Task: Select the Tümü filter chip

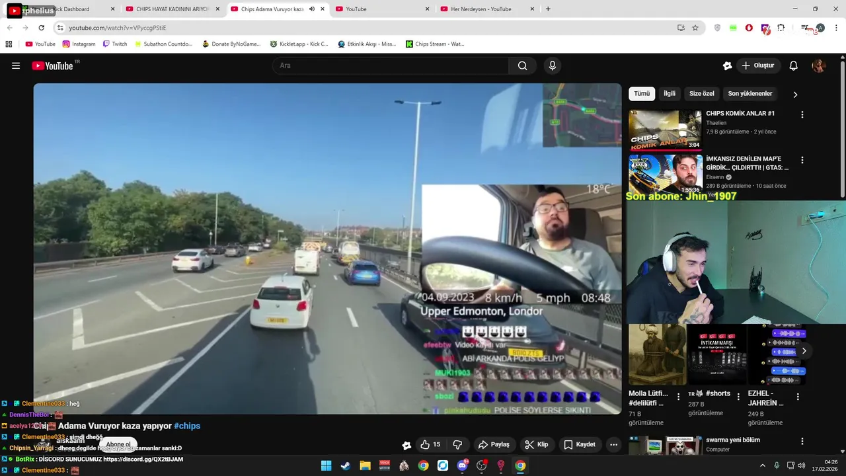Action: [x=642, y=94]
